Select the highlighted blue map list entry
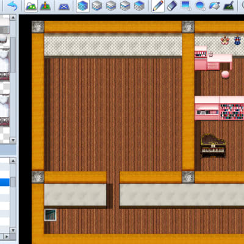Screen dimensions: 244x244 5,182
